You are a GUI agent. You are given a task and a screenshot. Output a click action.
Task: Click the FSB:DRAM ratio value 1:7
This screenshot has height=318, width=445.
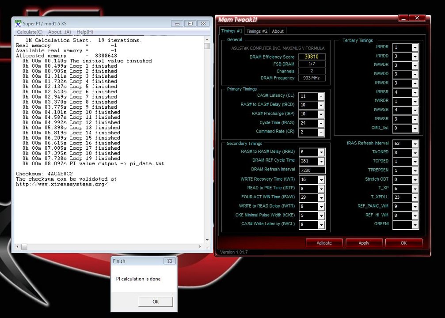coord(312,64)
